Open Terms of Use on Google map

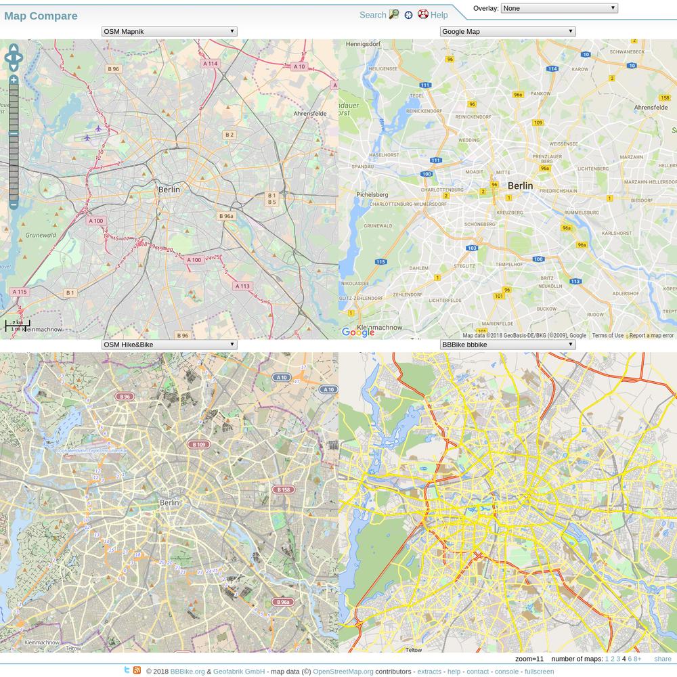tap(607, 336)
